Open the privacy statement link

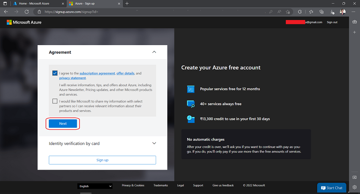click(x=72, y=78)
